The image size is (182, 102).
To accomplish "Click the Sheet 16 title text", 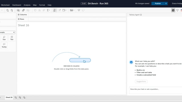I will tap(23, 25).
